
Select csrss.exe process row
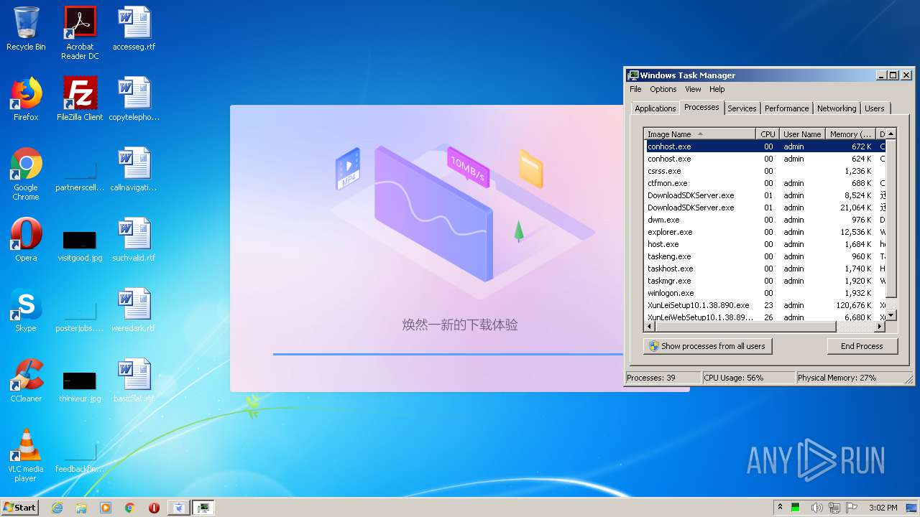click(x=765, y=171)
